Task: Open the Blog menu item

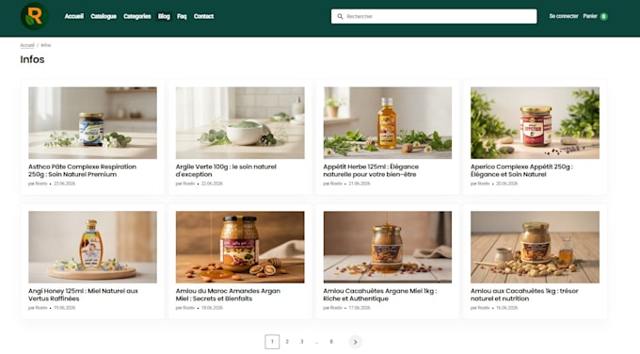Action: pyautogui.click(x=164, y=16)
